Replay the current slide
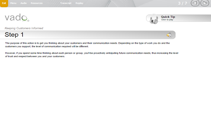This screenshot has height=118, width=211. click(79, 3)
